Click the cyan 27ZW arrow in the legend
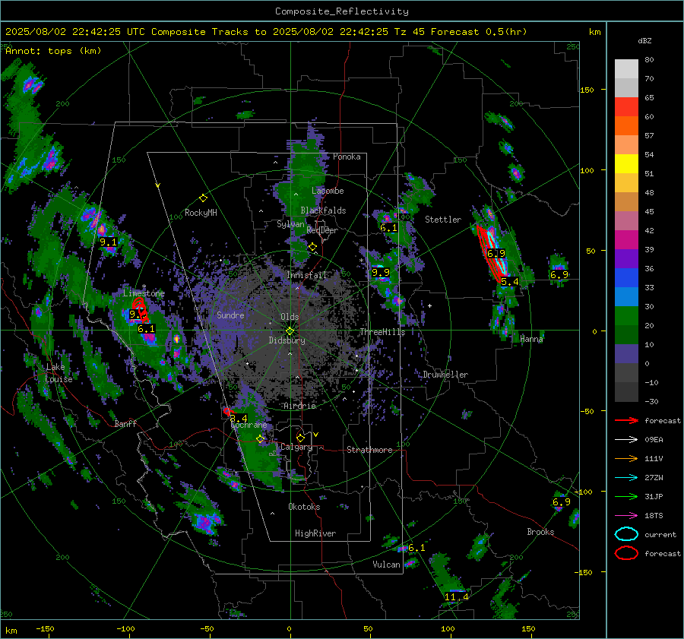 click(x=627, y=478)
